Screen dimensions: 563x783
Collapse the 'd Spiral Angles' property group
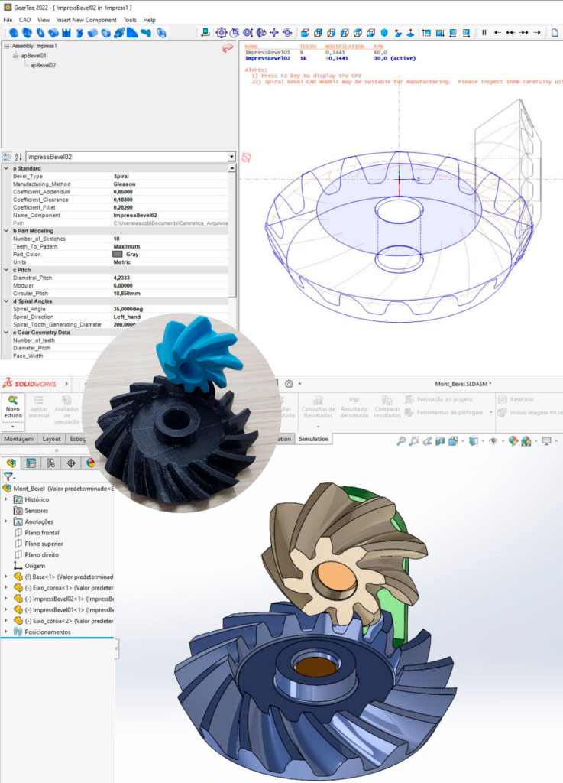pyautogui.click(x=6, y=301)
